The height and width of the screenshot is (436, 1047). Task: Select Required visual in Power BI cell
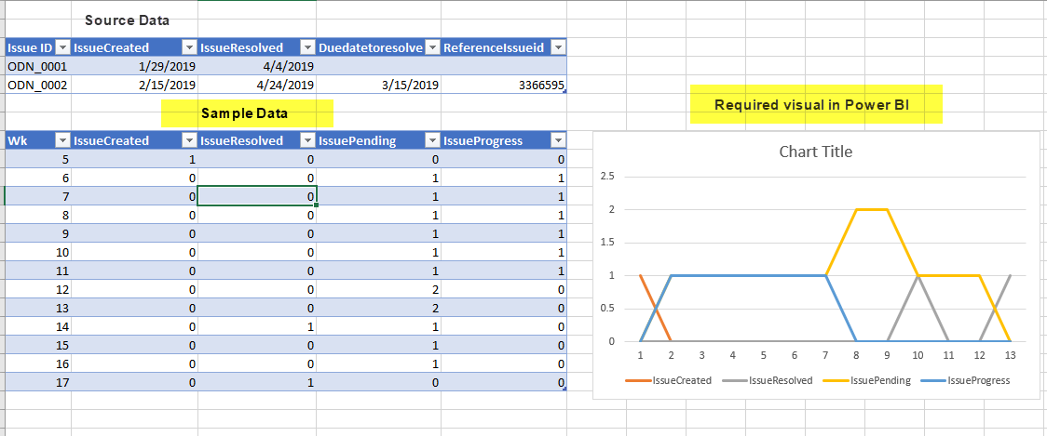click(x=815, y=105)
